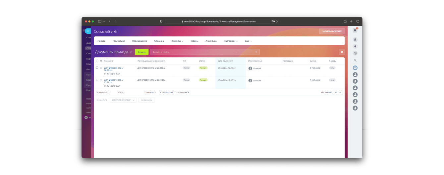Viewport: 444px width, 175px height.
Task: Open the Аналитика tab
Action: coord(211,41)
